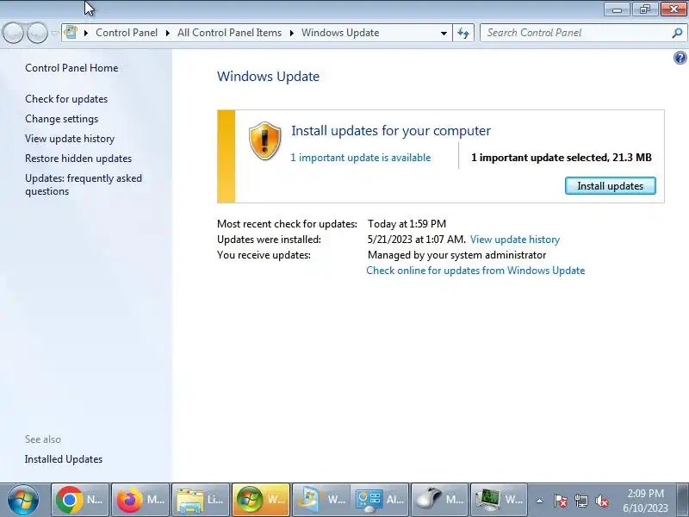Click Show desktop strip at taskbar end
689x517 pixels.
pos(683,501)
